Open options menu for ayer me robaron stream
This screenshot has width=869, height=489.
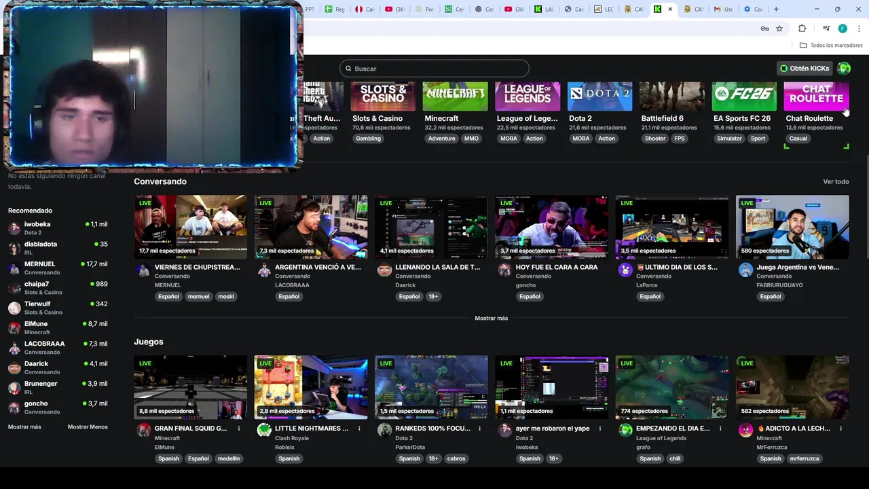coord(600,429)
